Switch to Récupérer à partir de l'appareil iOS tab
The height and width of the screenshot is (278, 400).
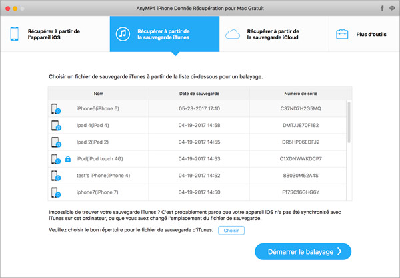point(55,34)
